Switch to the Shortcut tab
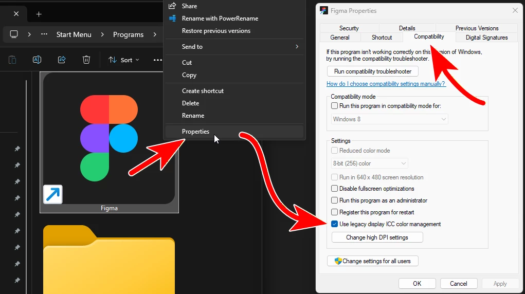Image resolution: width=525 pixels, height=294 pixels. pyautogui.click(x=382, y=38)
